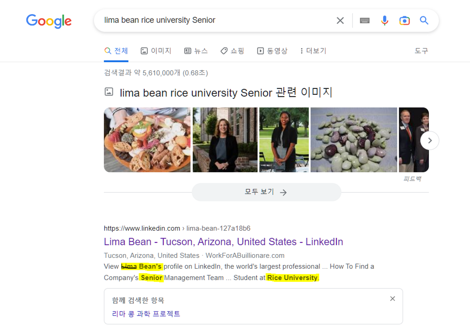Click the 피드백 link
Viewport: 470px width, 331px height.
412,179
